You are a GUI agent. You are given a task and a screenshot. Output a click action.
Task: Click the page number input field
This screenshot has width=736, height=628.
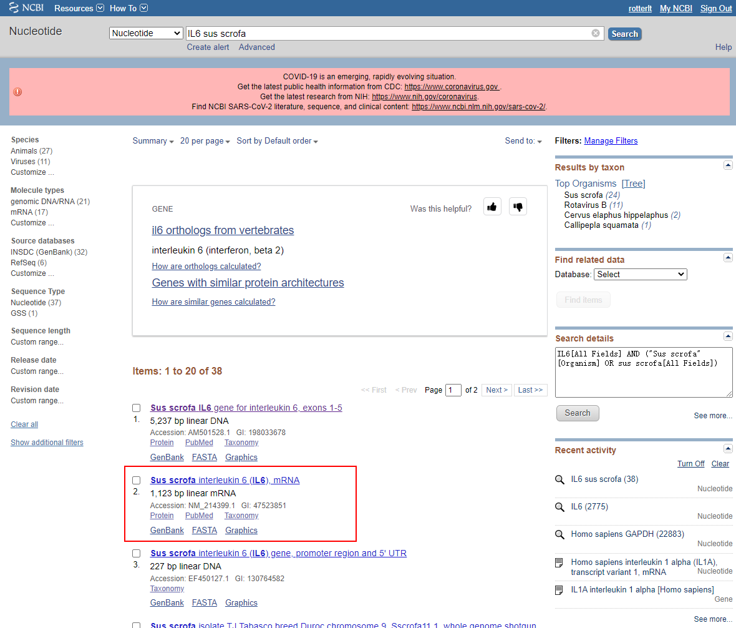[x=453, y=390]
